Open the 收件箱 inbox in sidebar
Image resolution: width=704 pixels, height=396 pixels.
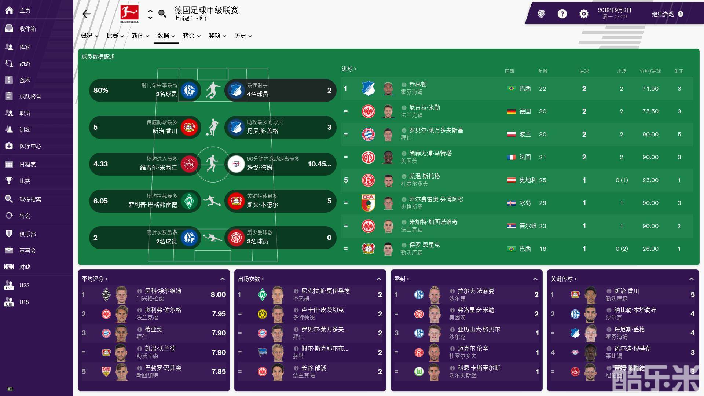pos(27,29)
